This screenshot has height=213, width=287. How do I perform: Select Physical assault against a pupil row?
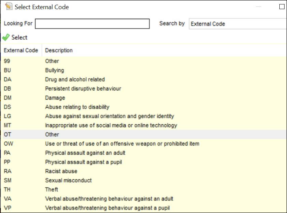coord(145,162)
